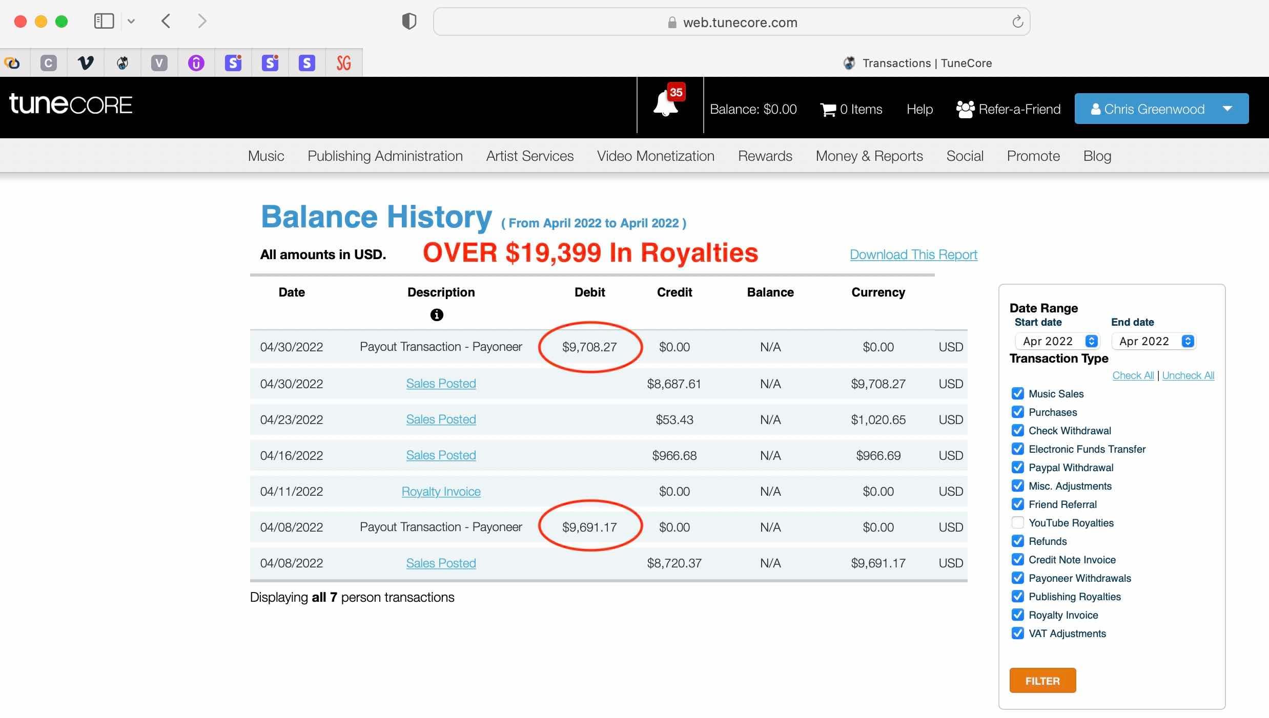Open the Artist Services menu
Image resolution: width=1269 pixels, height=718 pixels.
pos(530,156)
